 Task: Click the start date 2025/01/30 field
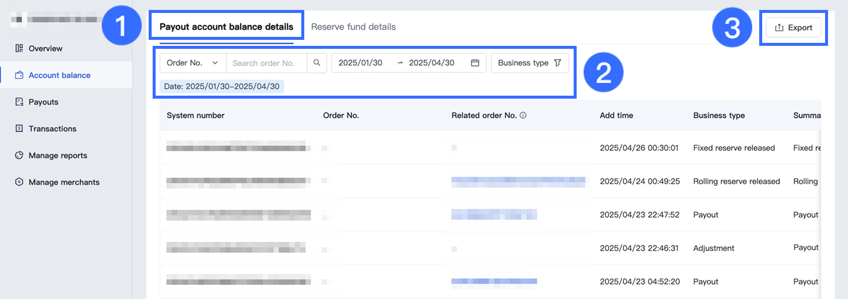[x=361, y=63]
